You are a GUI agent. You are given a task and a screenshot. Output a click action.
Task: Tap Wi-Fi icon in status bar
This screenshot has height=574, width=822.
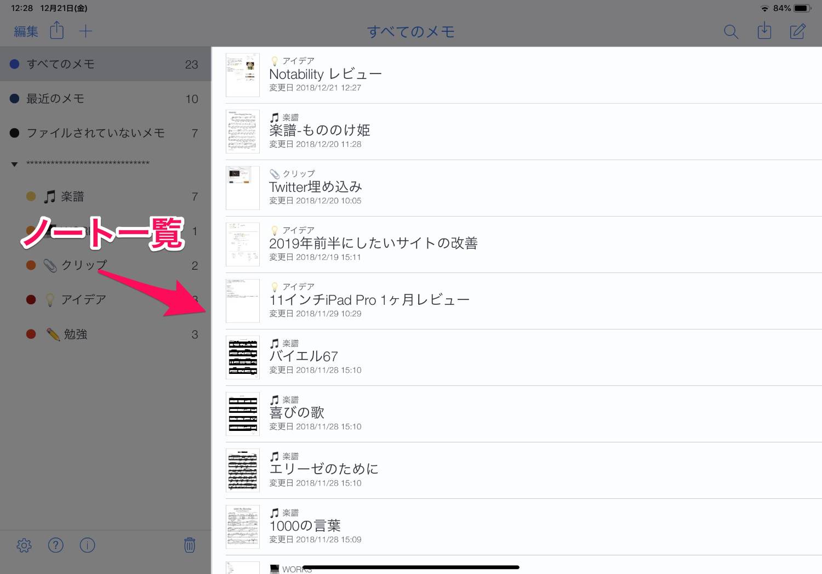coord(764,9)
